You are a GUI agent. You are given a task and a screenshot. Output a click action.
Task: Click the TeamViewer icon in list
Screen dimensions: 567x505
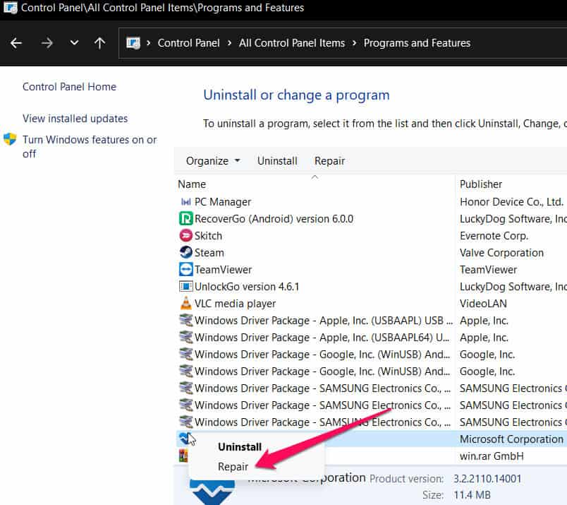coord(186,270)
